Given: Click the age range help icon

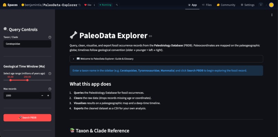Looking at the screenshot, I should (x=50, y=73).
